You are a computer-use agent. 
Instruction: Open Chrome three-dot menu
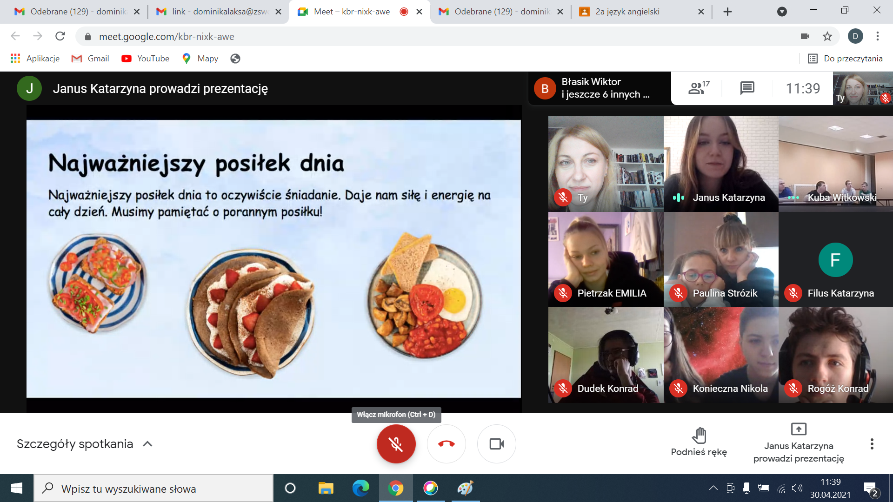878,36
